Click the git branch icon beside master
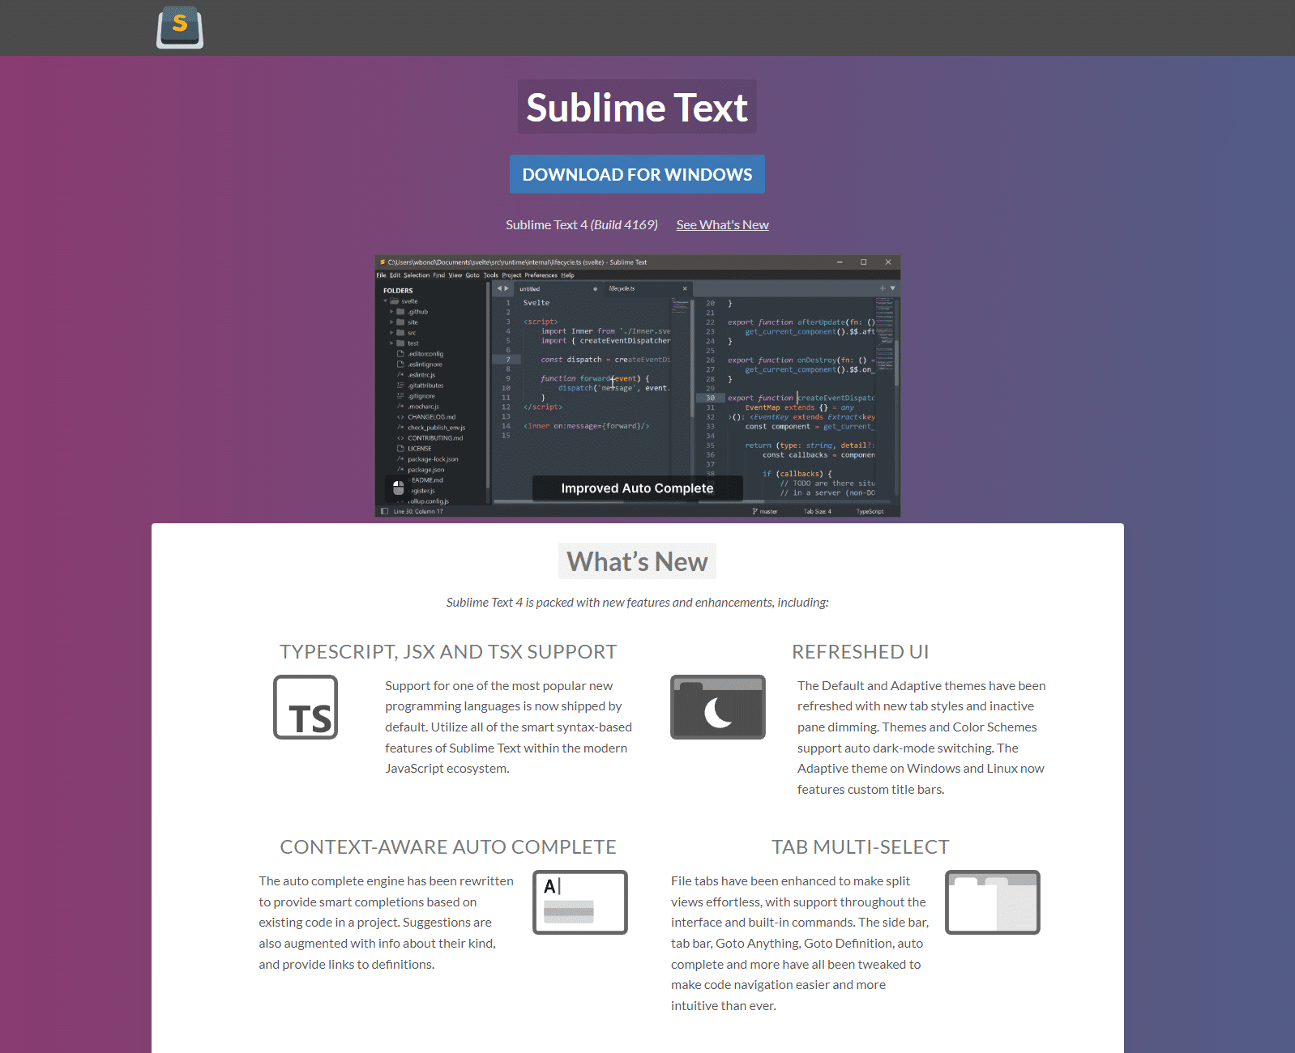The image size is (1295, 1053). (x=754, y=511)
